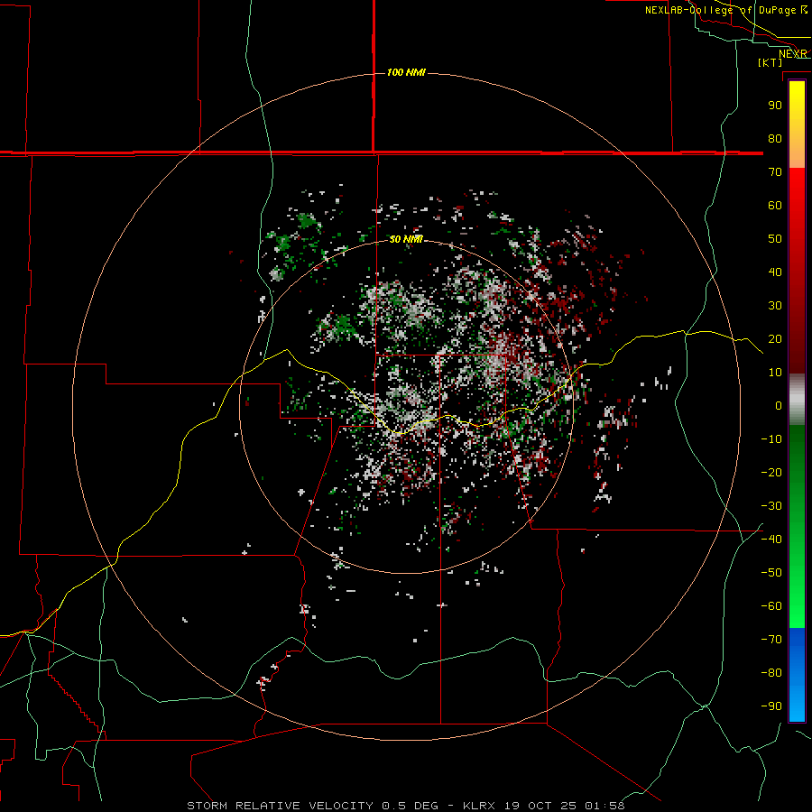812x812 pixels.
Task: Click the [KT] units label
Action: 770,62
